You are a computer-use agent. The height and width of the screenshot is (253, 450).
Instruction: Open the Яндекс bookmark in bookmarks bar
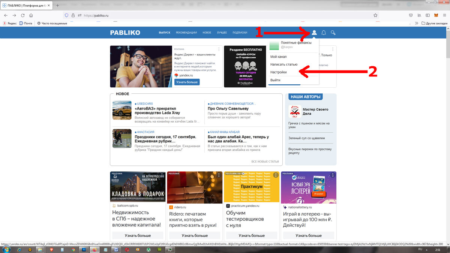tap(10, 23)
